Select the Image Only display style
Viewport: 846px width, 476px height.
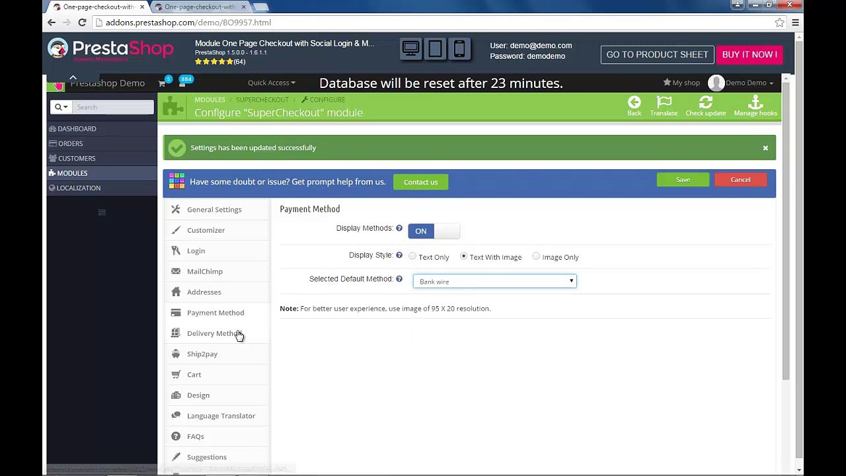pyautogui.click(x=536, y=257)
